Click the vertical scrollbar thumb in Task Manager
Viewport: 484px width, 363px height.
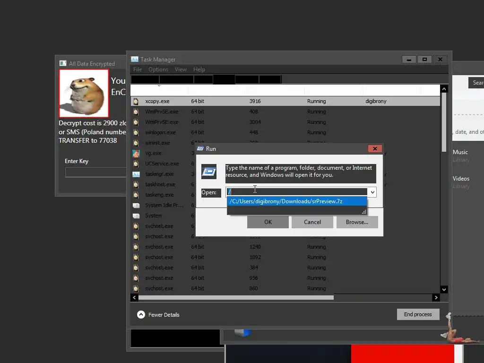(x=444, y=122)
